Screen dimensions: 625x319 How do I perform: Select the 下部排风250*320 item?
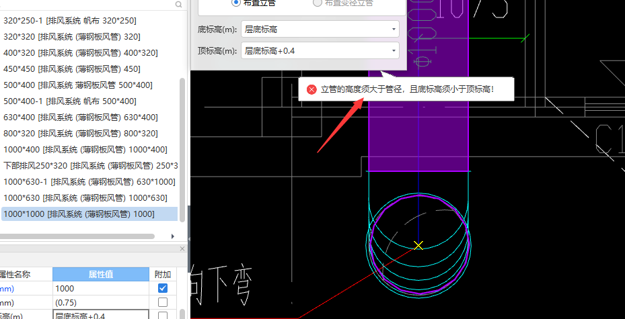(89, 165)
